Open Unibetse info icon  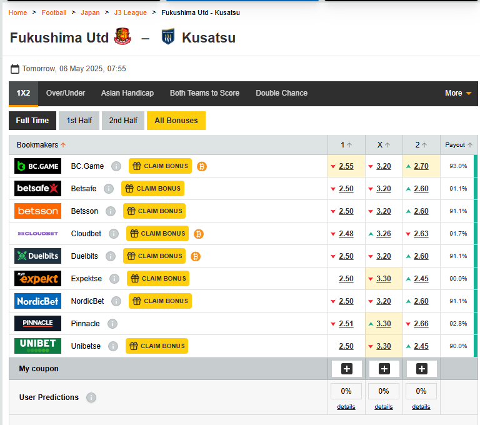click(113, 346)
